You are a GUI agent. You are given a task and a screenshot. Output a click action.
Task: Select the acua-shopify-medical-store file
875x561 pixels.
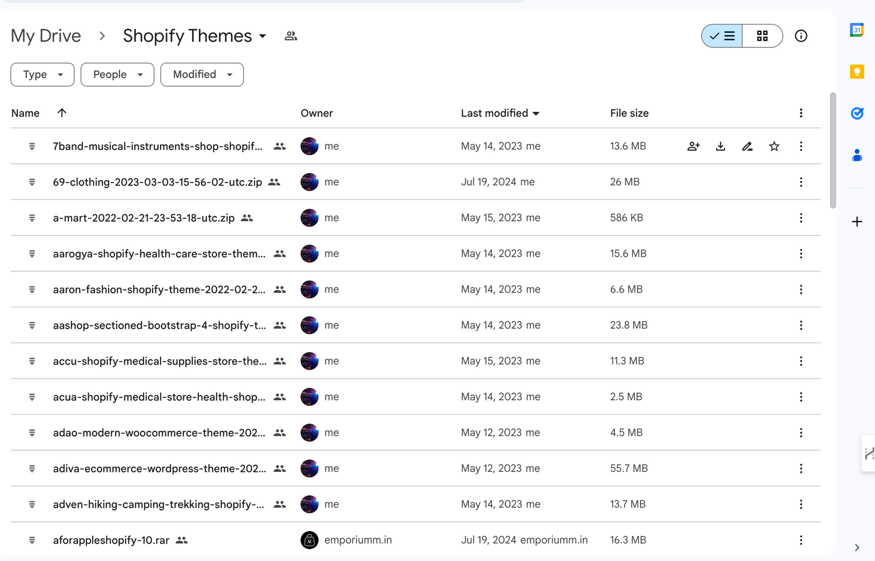click(x=159, y=397)
